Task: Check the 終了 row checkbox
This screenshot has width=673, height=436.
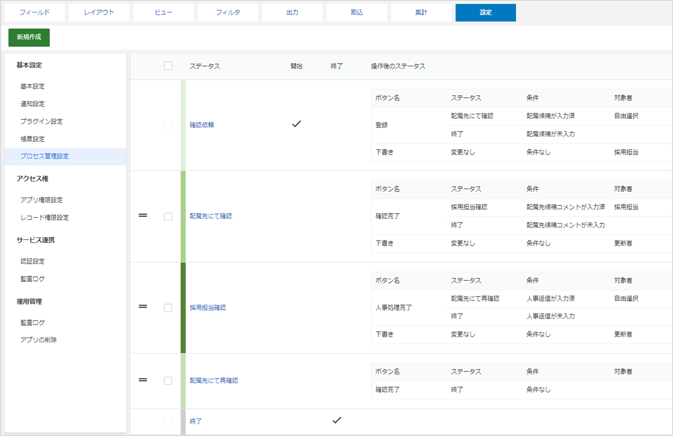Action: [x=168, y=421]
